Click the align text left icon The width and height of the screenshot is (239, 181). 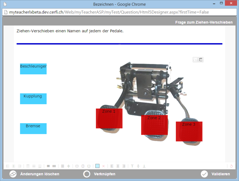[112, 166]
